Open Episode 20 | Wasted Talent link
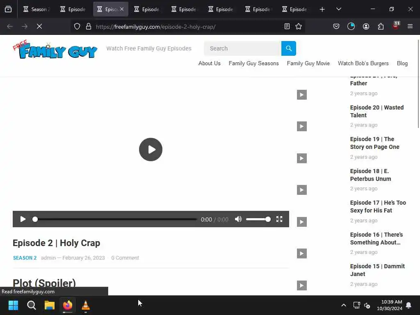Screen dimensions: 420x315 coord(377,112)
